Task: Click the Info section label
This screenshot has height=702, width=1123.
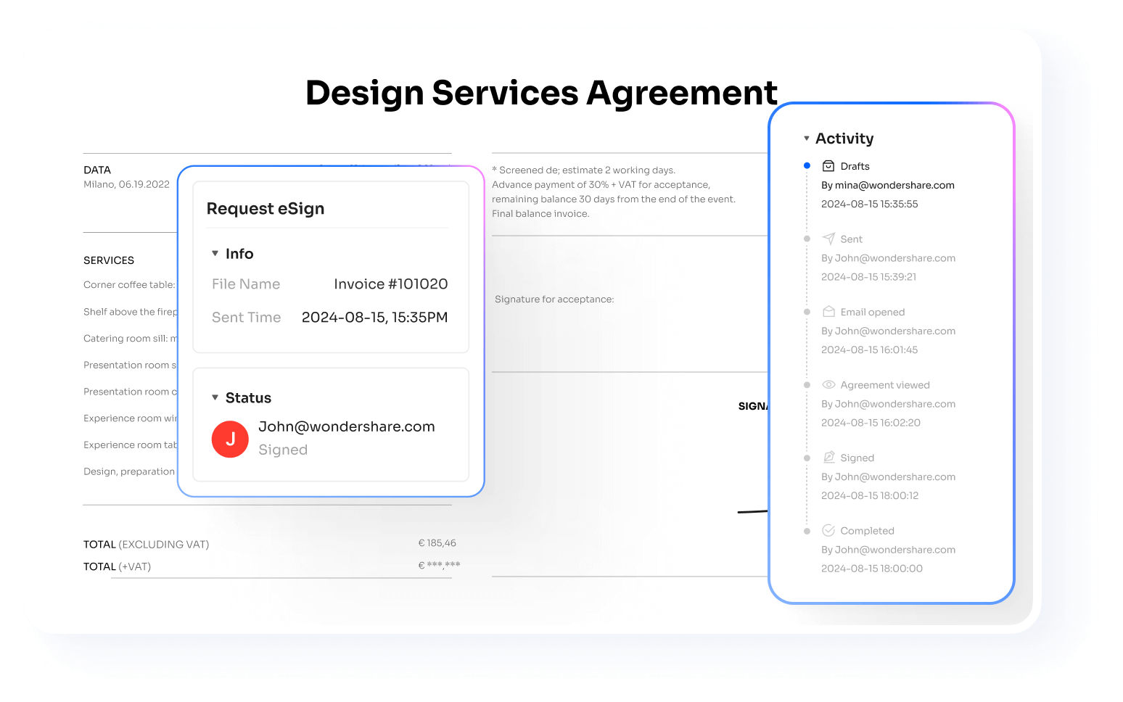Action: click(x=239, y=254)
